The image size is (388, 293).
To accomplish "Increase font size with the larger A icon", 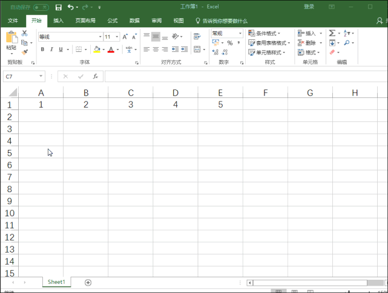I will pyautogui.click(x=125, y=37).
